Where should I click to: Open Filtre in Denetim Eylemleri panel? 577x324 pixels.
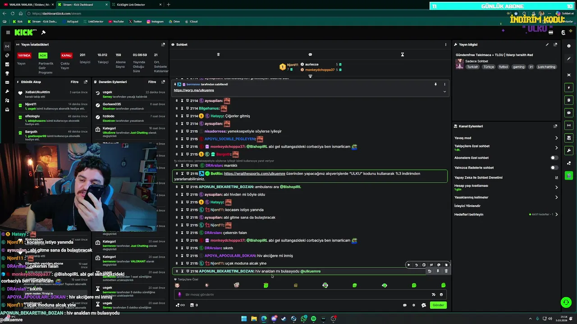pyautogui.click(x=152, y=82)
